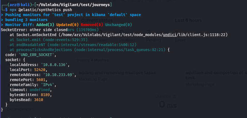Click the red 'Removed(0)' text

click(x=92, y=25)
